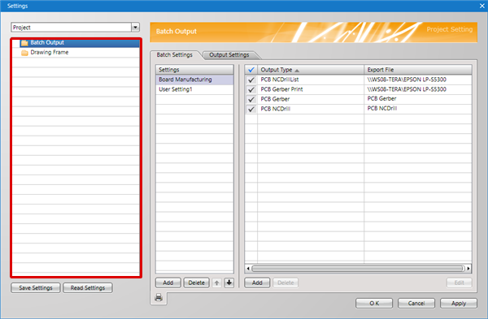Screen dimensions: 488x319
Task: Click the Edit button
Action: point(460,282)
